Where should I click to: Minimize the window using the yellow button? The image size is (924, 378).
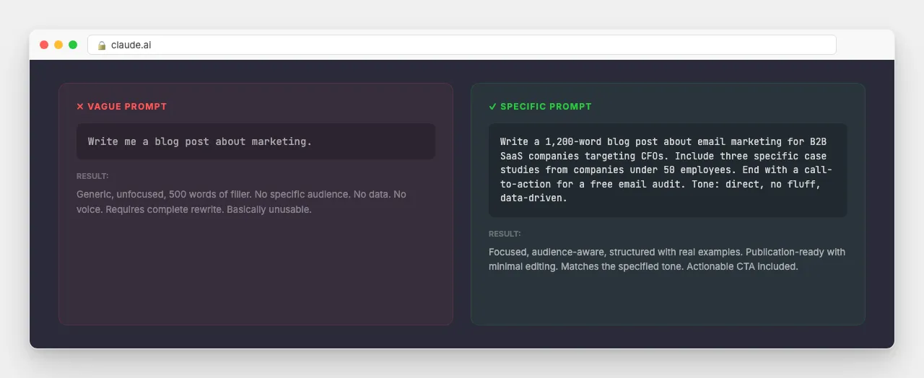[58, 45]
